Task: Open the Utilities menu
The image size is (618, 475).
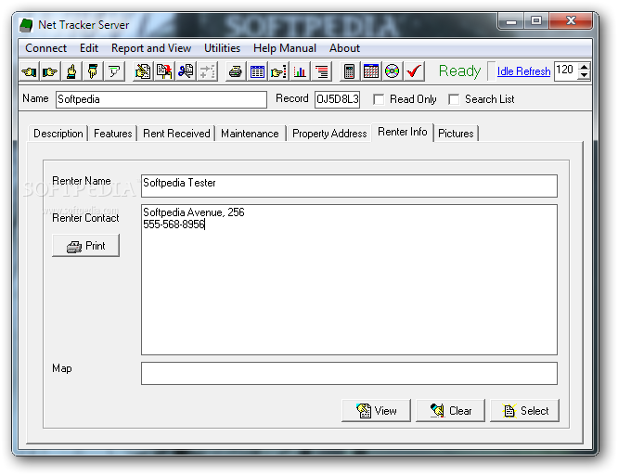Action: coord(222,48)
